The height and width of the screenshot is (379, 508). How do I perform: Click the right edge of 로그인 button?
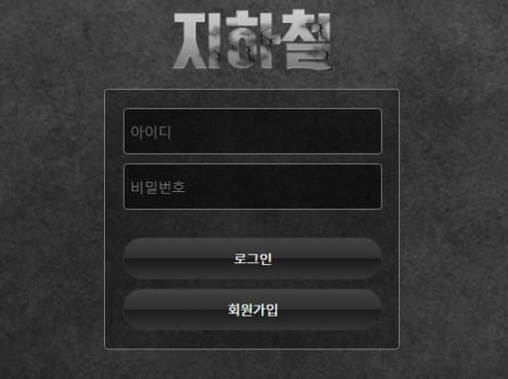point(375,259)
